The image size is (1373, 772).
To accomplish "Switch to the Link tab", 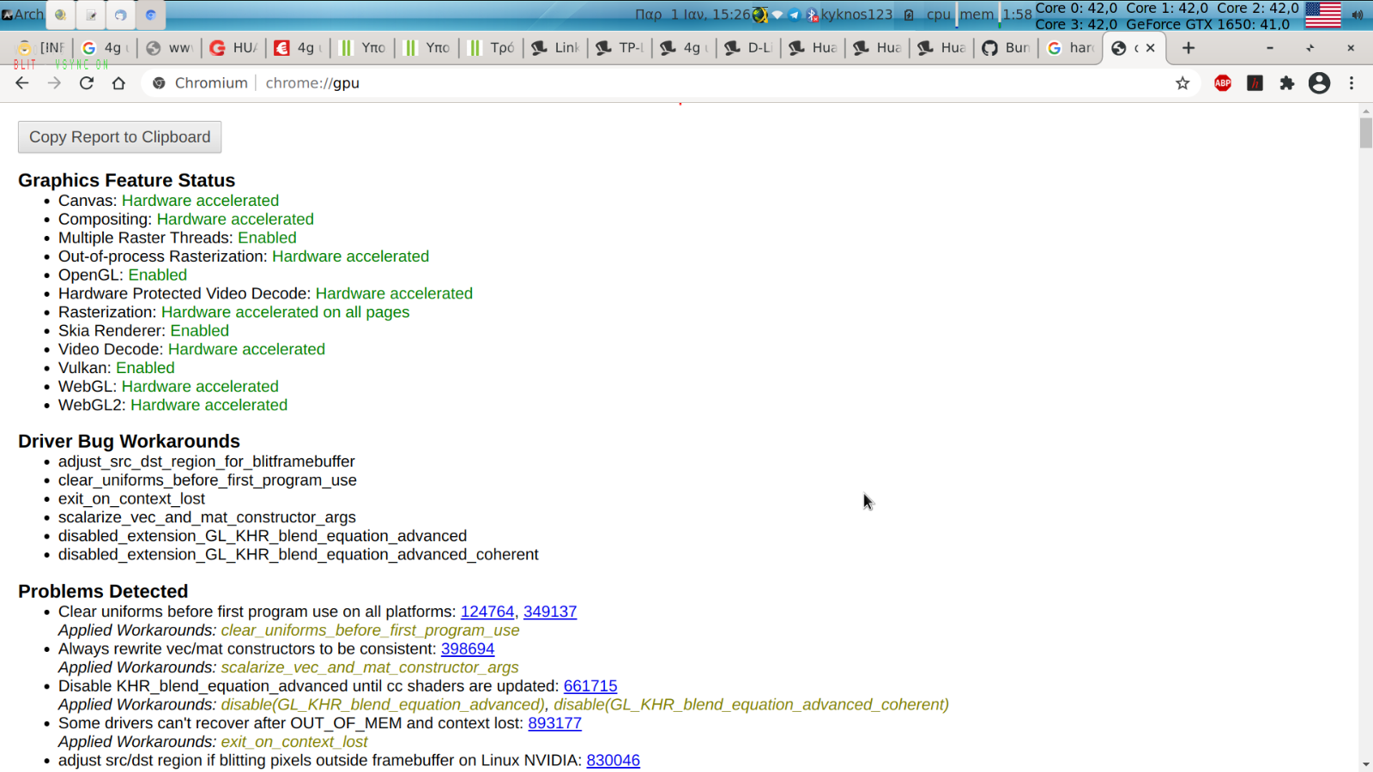I will tap(556, 48).
